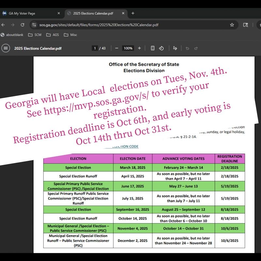Select the PDF draw annotation tool
The height and width of the screenshot is (261, 261).
point(175,48)
